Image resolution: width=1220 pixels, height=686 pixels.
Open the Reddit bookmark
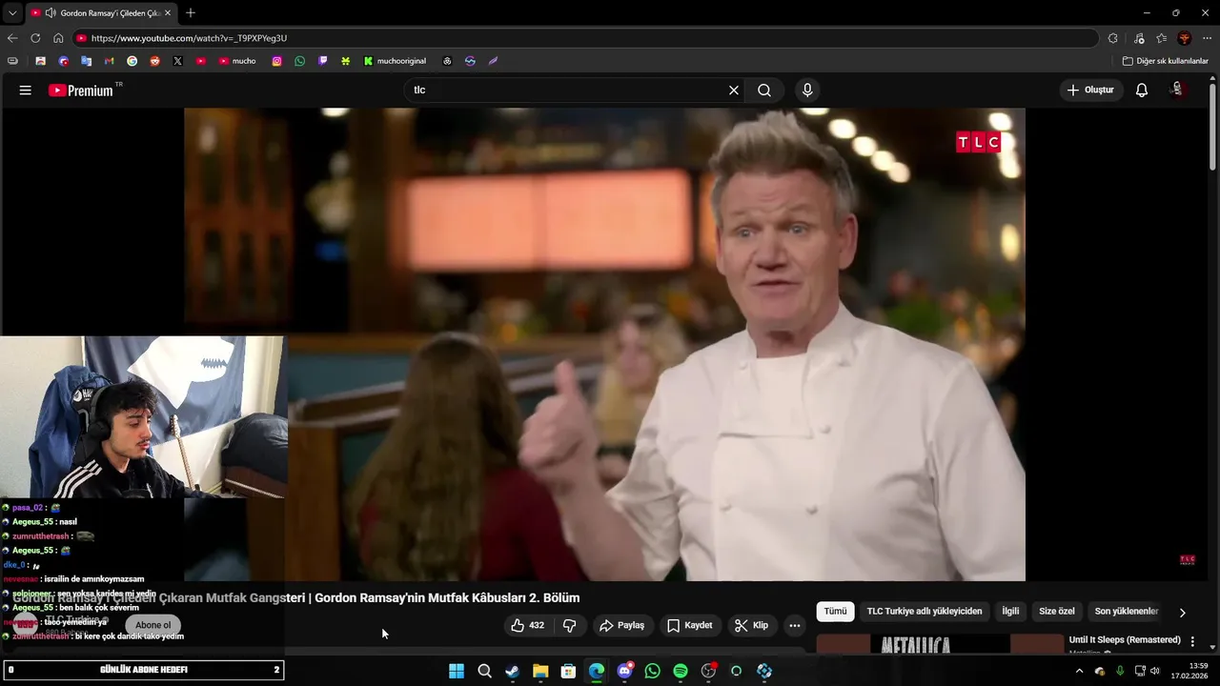click(x=154, y=61)
